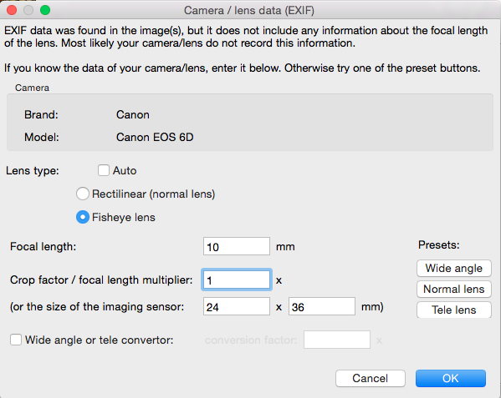Click the Canon EOS 6D model text
Viewport: 501px width, 398px height.
[155, 137]
